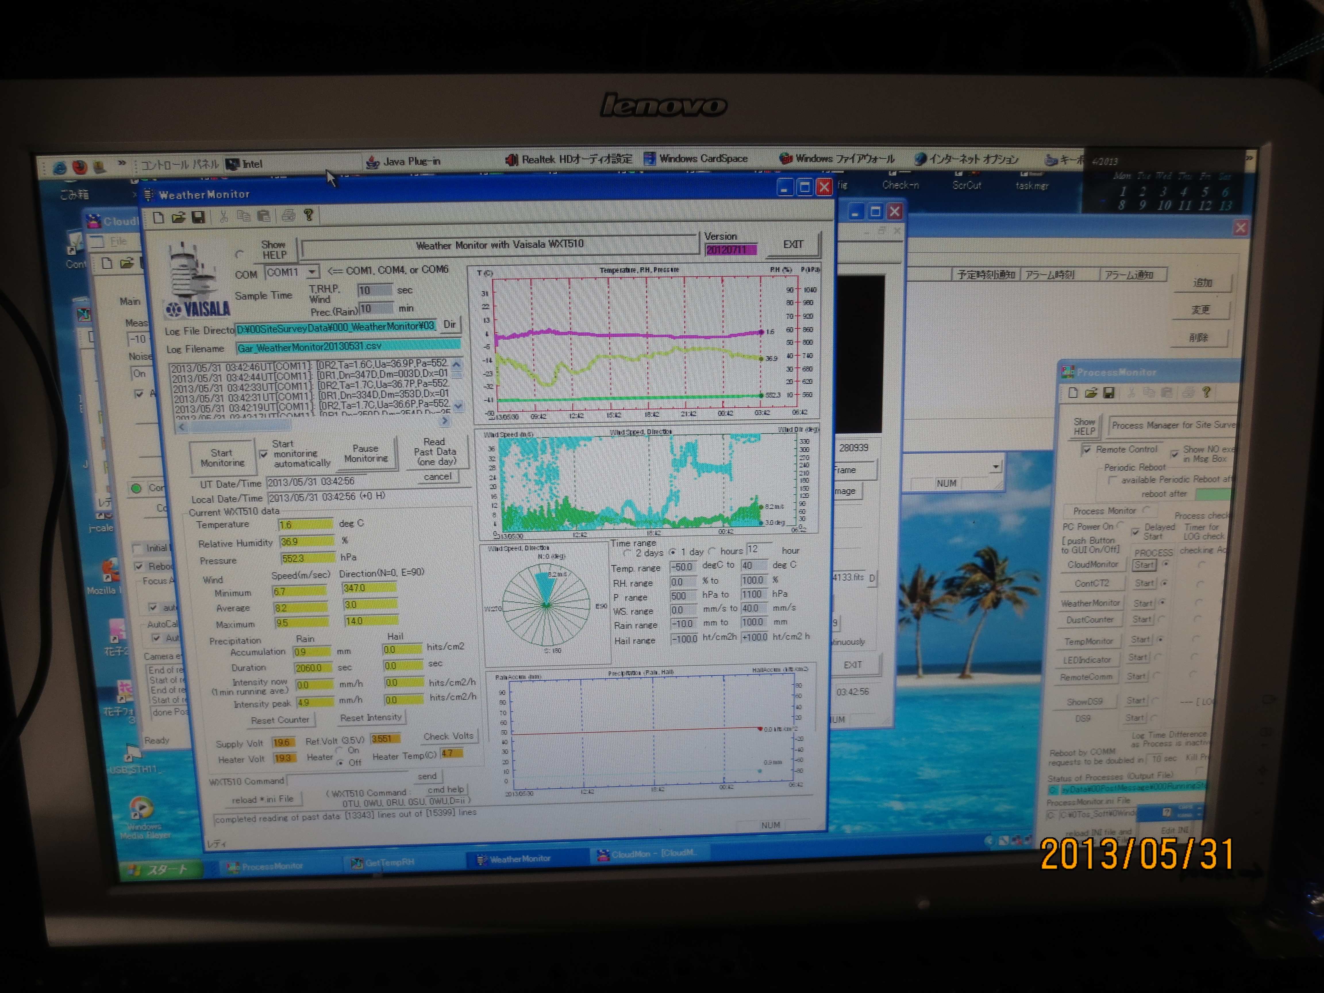Click Help question-mark icon in ProcessMonitor toolbar

tap(1207, 392)
